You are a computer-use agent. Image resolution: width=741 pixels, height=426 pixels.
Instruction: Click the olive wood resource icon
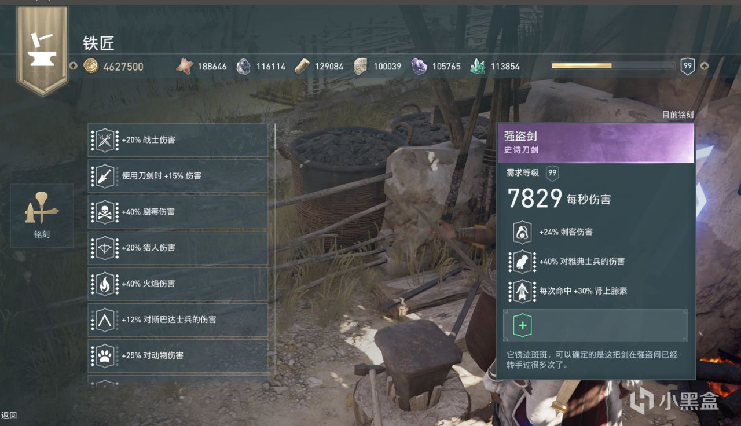(x=302, y=67)
